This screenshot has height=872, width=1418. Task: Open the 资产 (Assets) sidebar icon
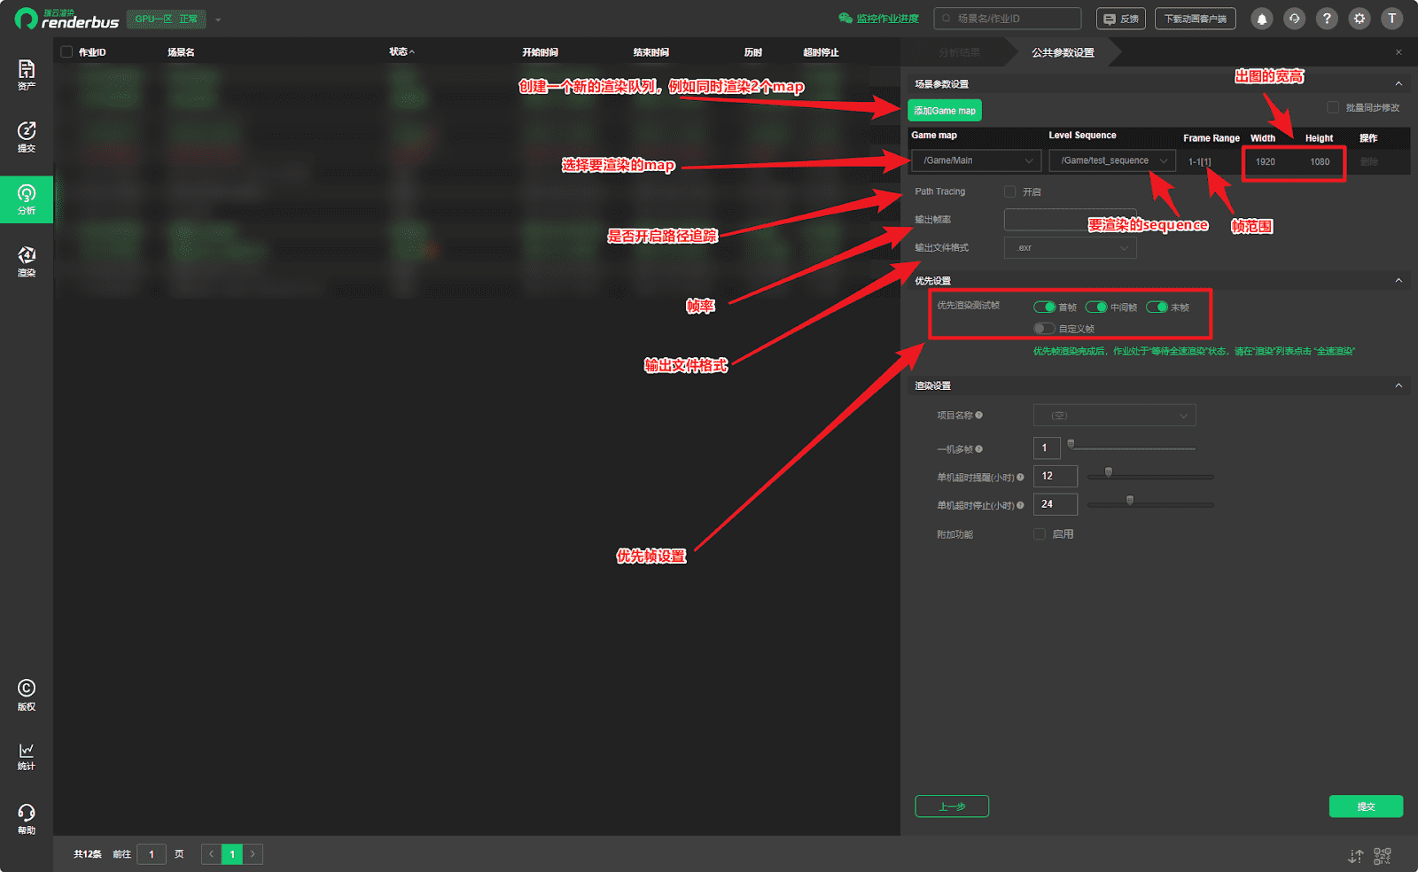[x=27, y=74]
